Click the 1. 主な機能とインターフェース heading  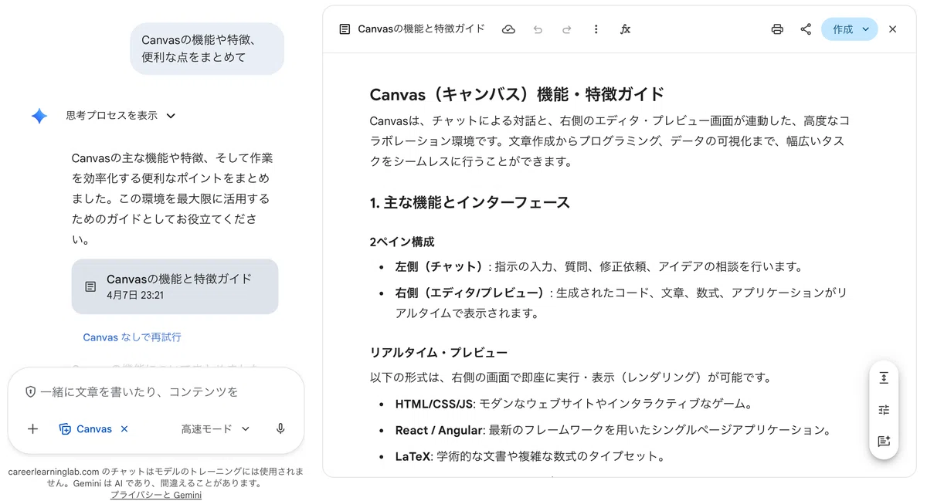[470, 203]
